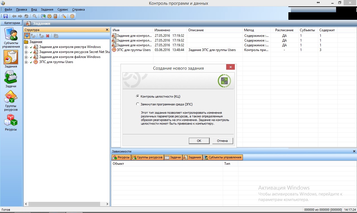Click the blue plus add icon in Структура

(x=27, y=36)
